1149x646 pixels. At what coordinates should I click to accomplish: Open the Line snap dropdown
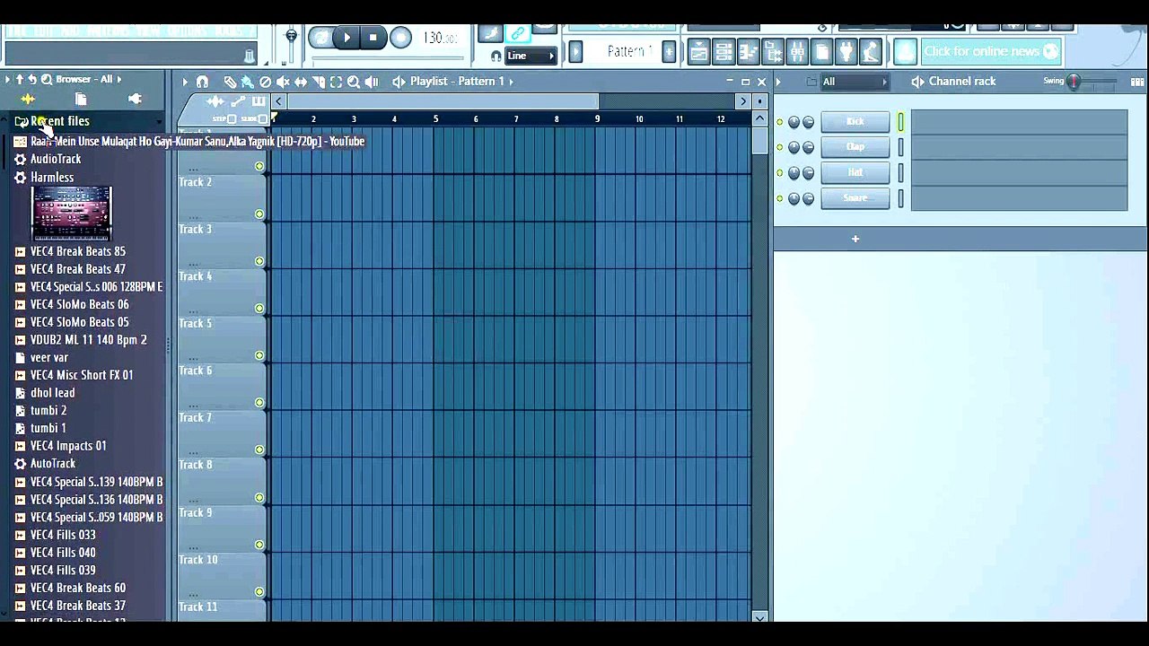pos(531,56)
